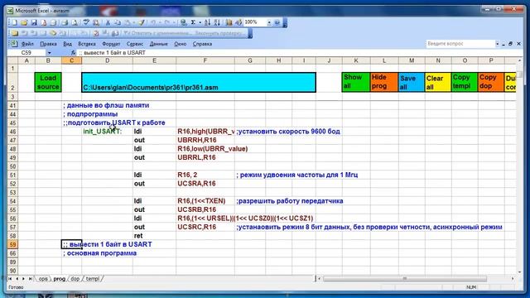This screenshot has width=530, height=298.
Task: Create a new workbook with New icon
Action: coord(15,22)
